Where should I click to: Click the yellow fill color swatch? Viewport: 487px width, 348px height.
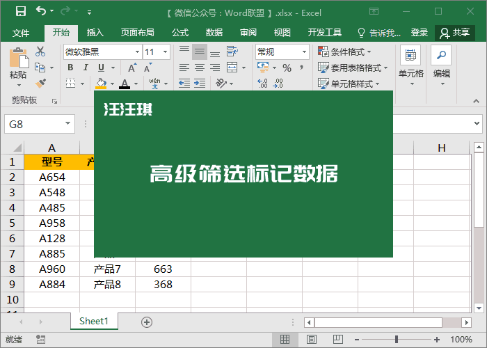[x=102, y=83]
